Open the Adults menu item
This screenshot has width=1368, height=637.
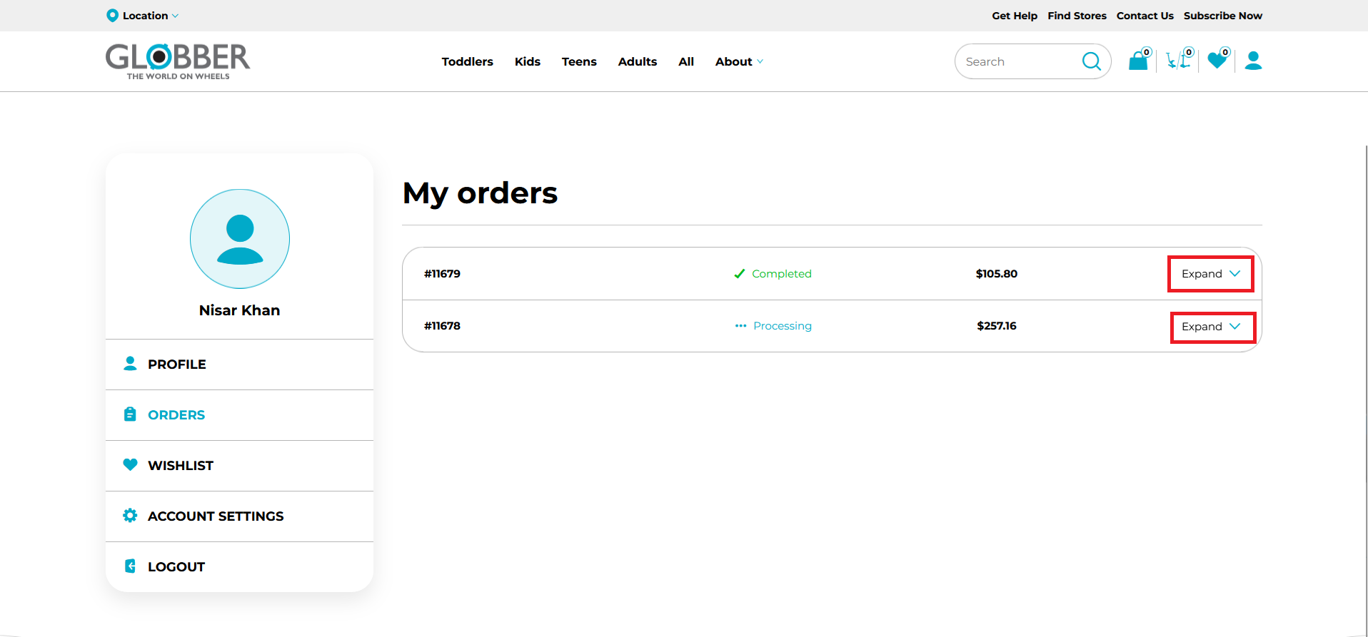[x=637, y=61]
